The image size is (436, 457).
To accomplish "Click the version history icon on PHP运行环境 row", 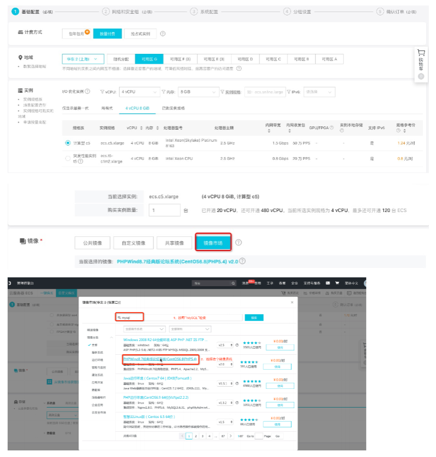I will pyautogui.click(x=237, y=403).
